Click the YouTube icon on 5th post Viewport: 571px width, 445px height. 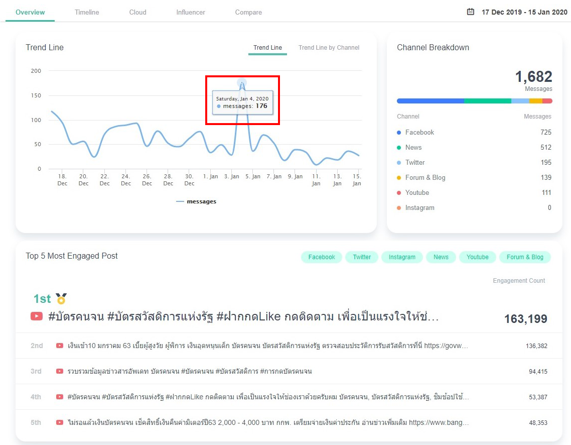click(x=60, y=422)
